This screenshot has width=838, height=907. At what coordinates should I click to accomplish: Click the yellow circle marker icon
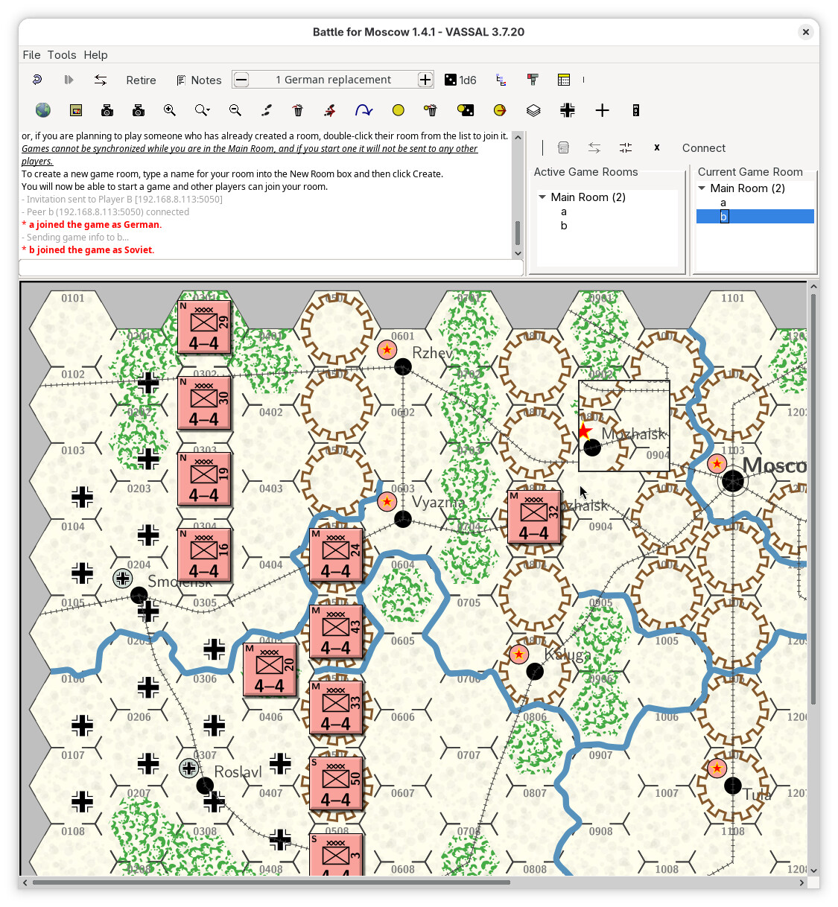[x=399, y=110]
